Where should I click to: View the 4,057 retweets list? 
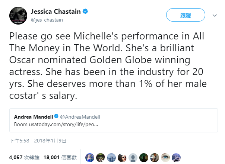tap(24, 158)
